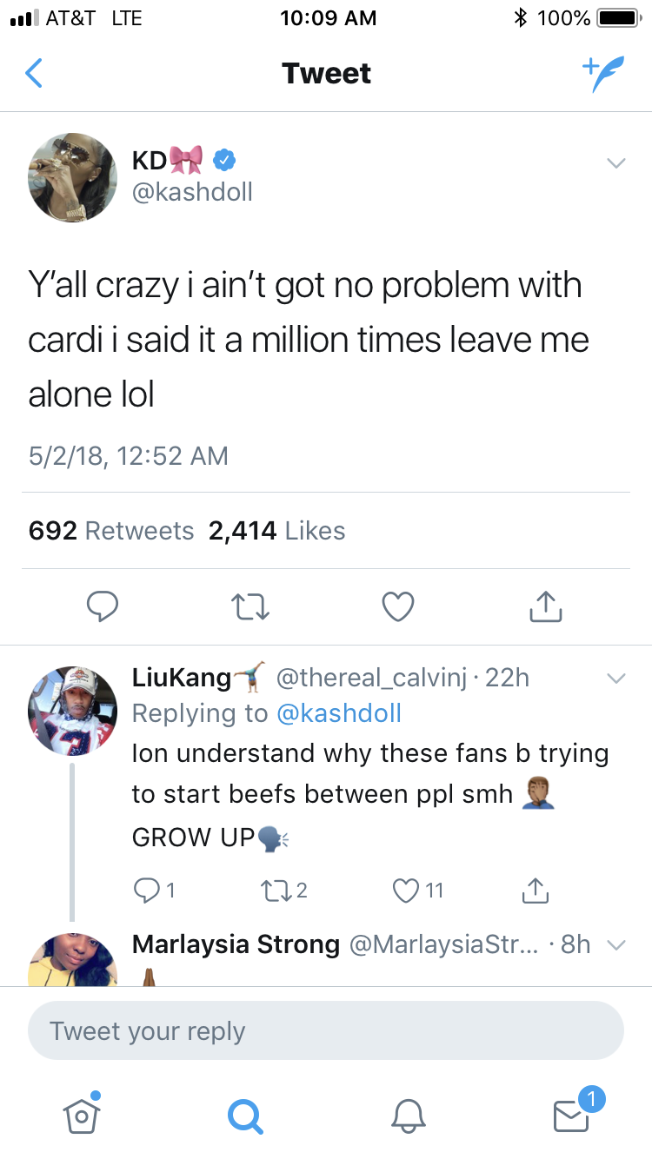Tap the 'Tweet your reply' field
This screenshot has width=652, height=1159.
coord(326,1031)
